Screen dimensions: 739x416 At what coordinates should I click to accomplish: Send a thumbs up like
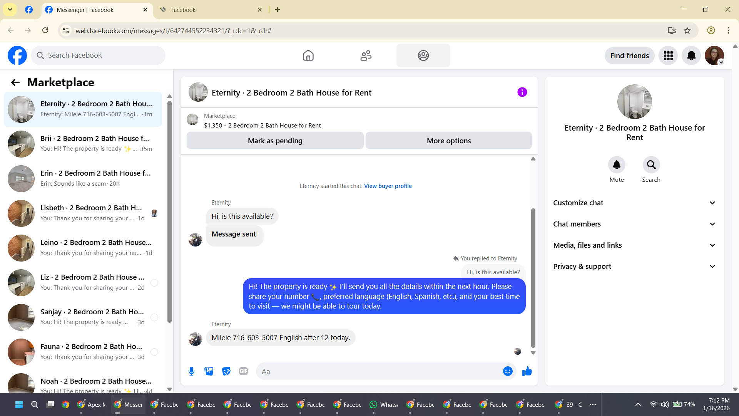(527, 371)
